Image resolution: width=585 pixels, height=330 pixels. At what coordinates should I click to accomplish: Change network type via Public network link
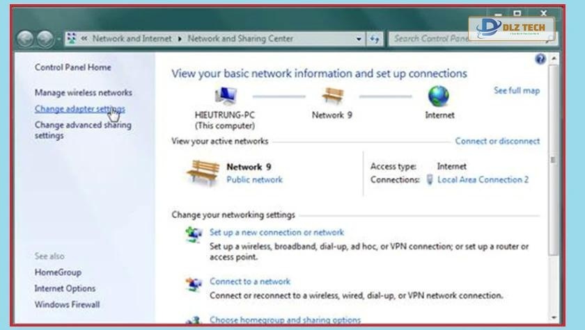click(254, 180)
